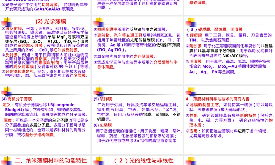Click the red label ②性能
275x165 pixels.
tap(192, 116)
